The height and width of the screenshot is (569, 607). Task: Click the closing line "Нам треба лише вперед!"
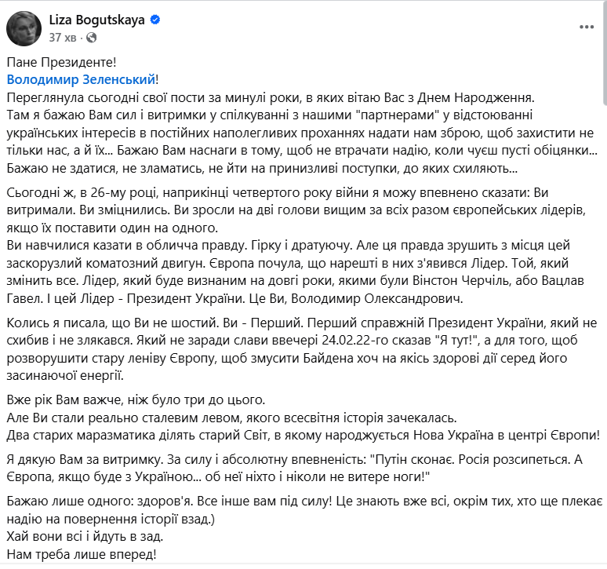click(81, 555)
